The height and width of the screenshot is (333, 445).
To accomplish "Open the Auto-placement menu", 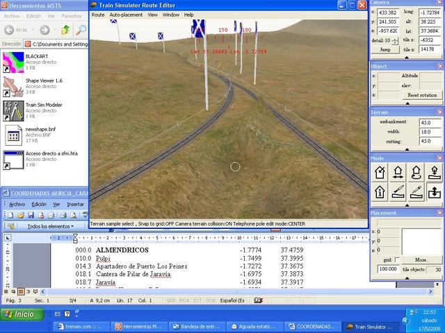I will pyautogui.click(x=126, y=14).
